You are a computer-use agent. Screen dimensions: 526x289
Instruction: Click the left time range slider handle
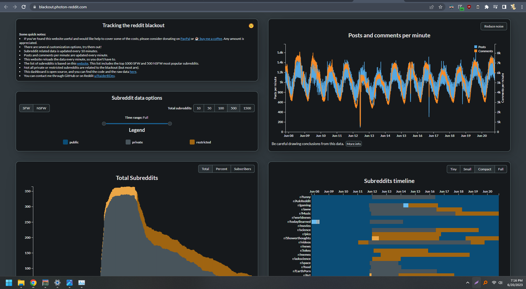104,124
